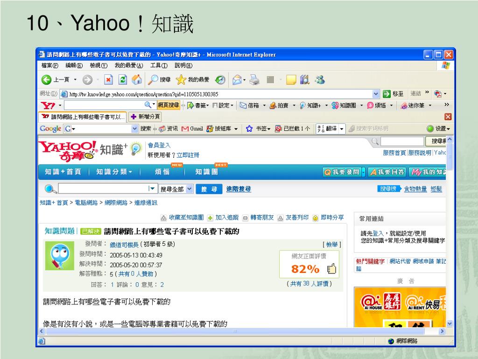Open the 知識團 navigation tab

click(x=207, y=172)
